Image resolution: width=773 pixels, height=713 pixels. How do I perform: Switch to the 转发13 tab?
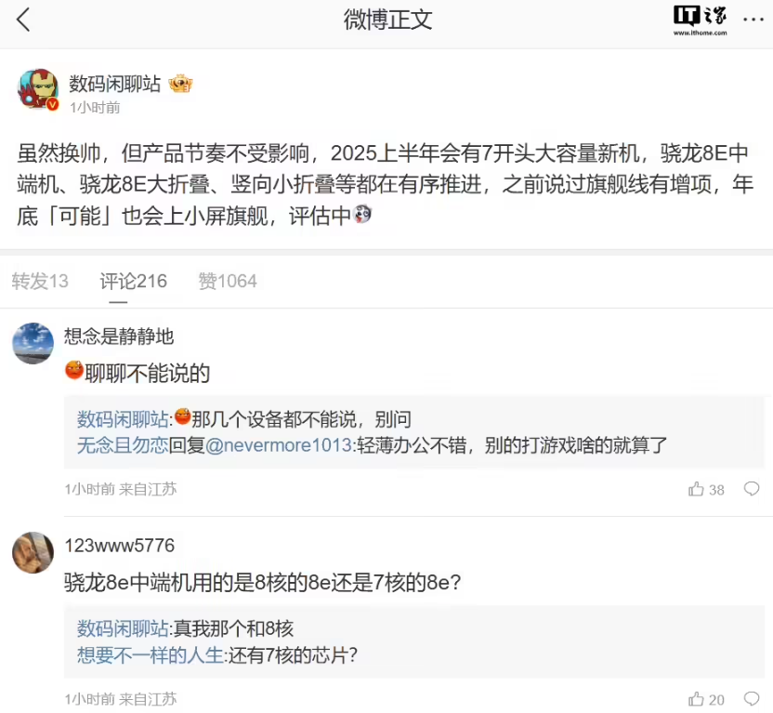tap(40, 281)
